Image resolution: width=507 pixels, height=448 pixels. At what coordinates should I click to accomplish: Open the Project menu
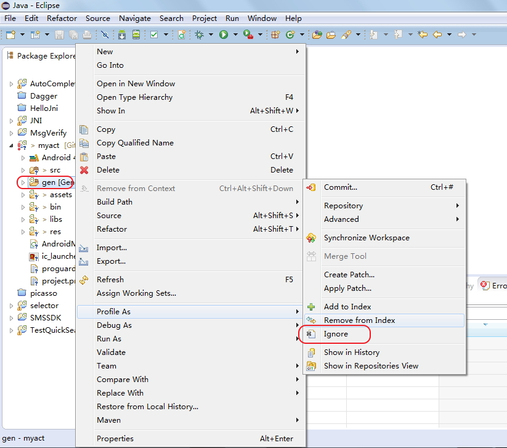205,18
